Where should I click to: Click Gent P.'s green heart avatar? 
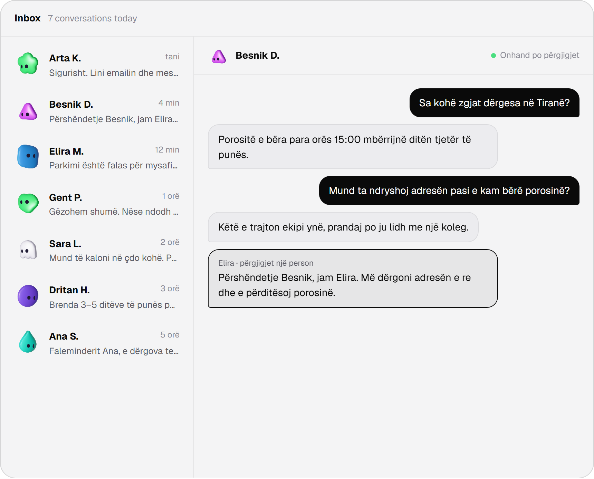pos(28,203)
